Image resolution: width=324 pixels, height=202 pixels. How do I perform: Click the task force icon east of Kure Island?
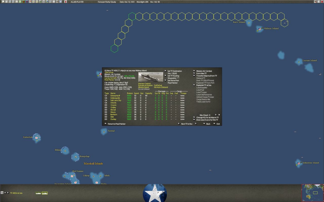coord(285,23)
